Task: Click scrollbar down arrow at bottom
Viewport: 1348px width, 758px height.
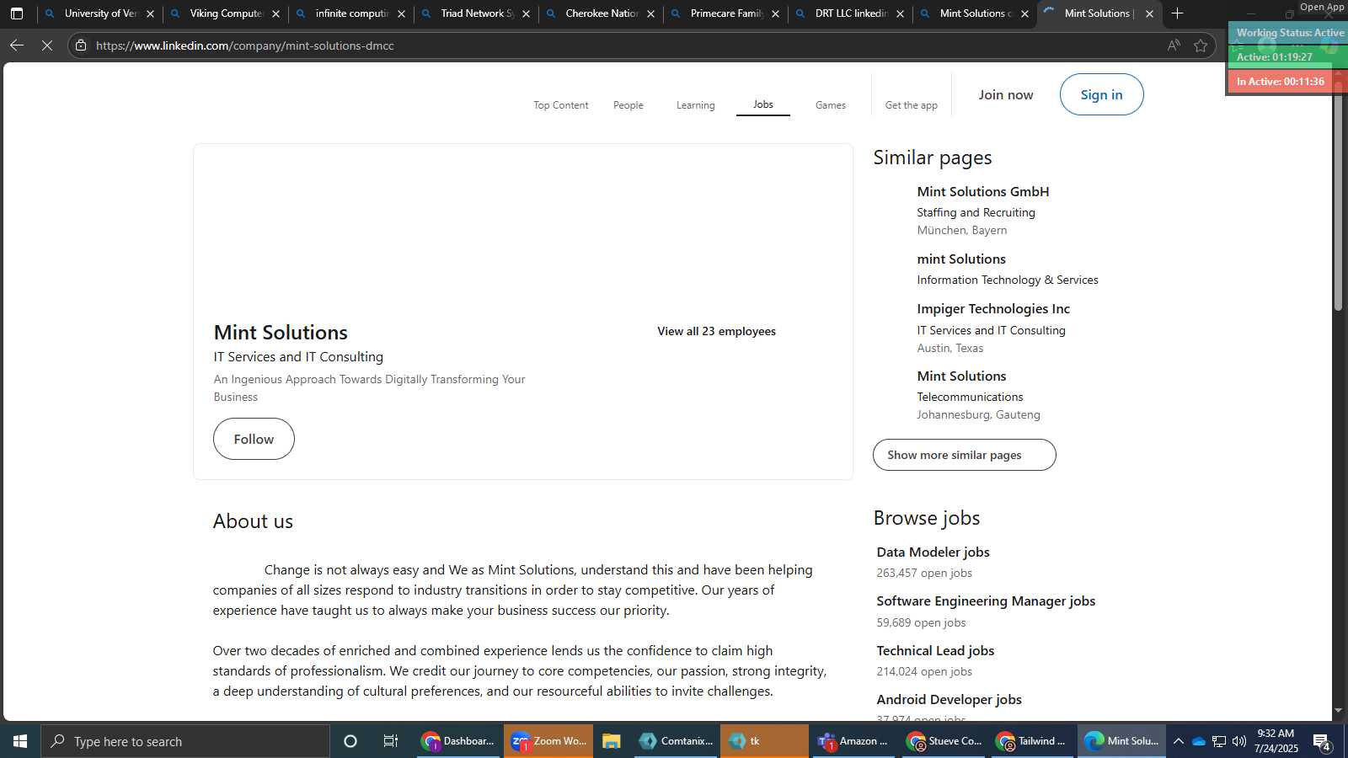Action: [1338, 711]
